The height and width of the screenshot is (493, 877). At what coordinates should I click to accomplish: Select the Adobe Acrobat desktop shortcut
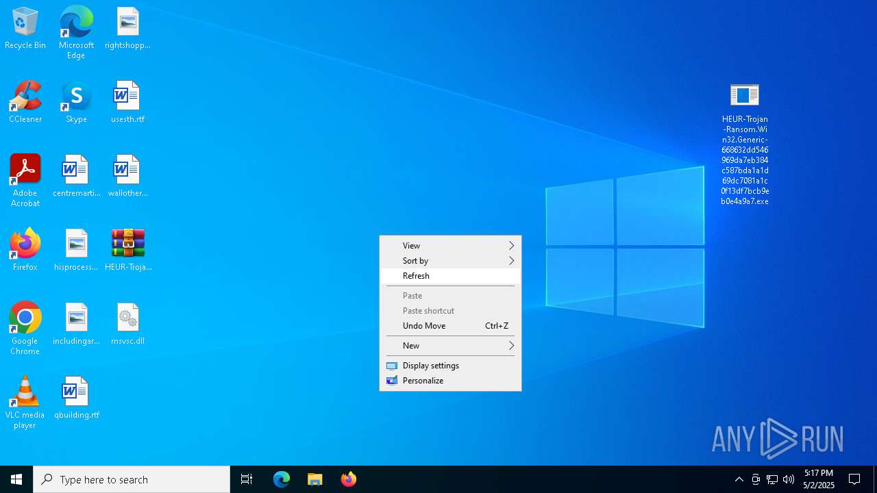(25, 181)
